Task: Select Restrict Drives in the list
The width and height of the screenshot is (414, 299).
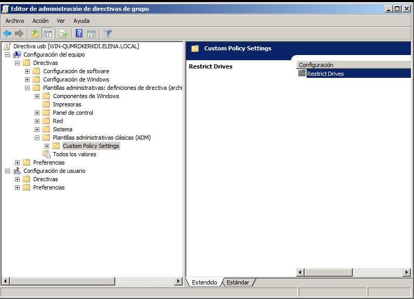Action: coord(325,74)
